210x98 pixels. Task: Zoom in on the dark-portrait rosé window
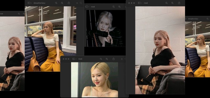point(119,7)
